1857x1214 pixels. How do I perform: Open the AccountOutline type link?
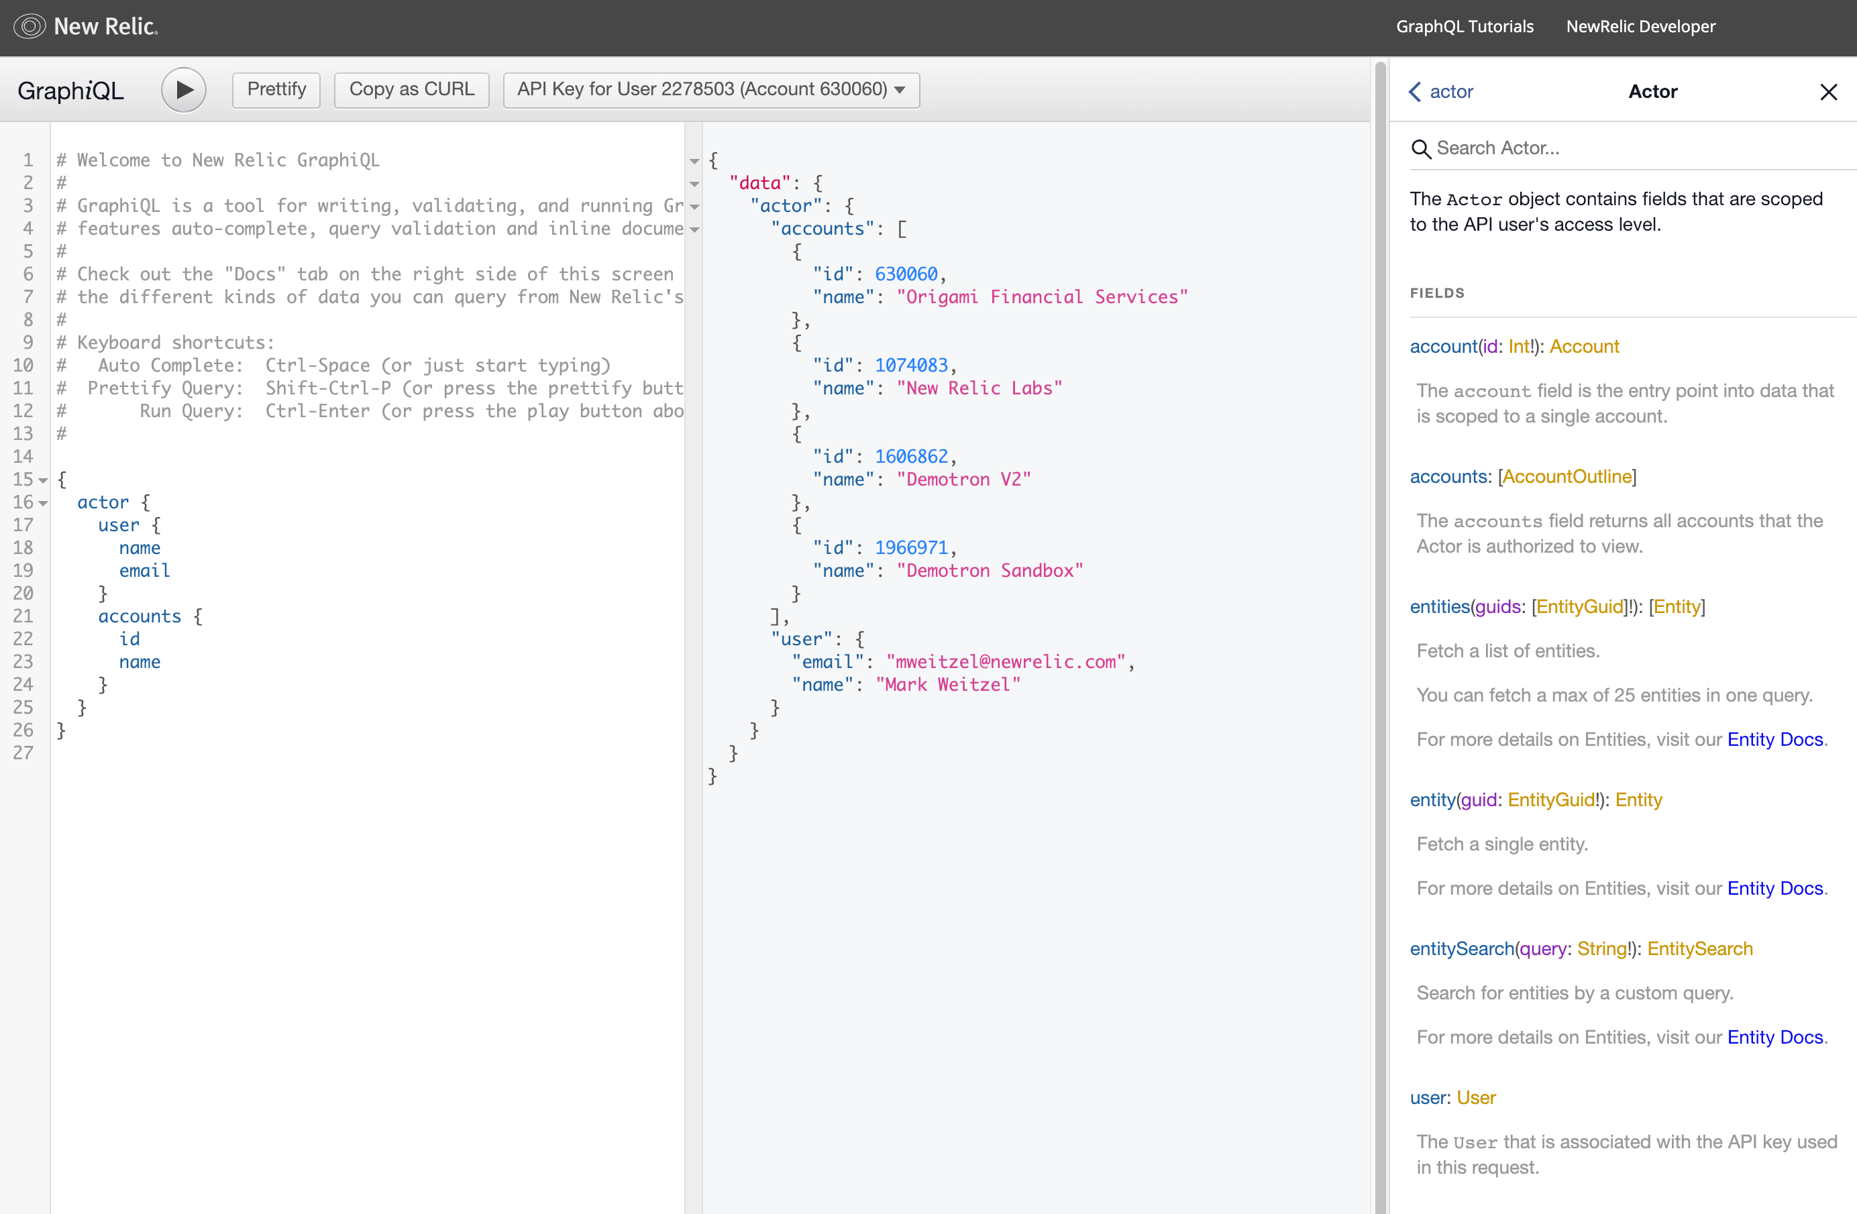tap(1567, 477)
